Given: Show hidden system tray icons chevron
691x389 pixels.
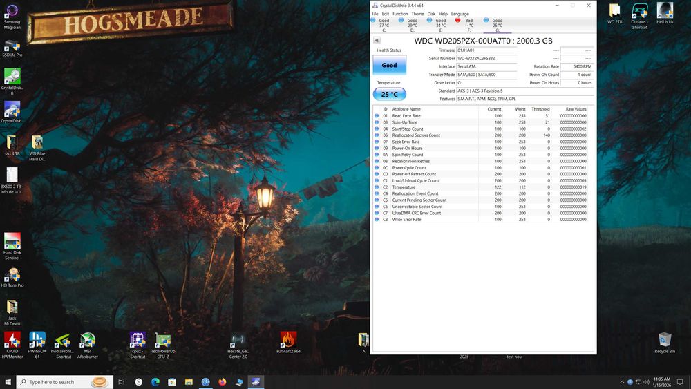Looking at the screenshot, I should tap(622, 382).
